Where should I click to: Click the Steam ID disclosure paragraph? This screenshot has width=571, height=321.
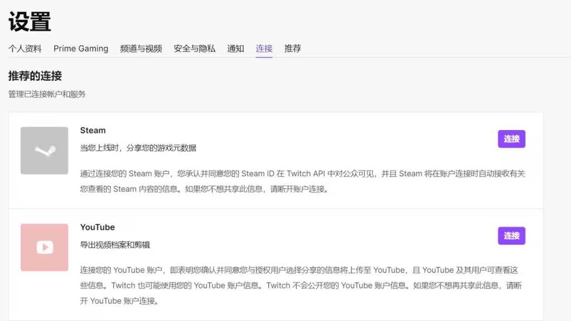click(303, 181)
